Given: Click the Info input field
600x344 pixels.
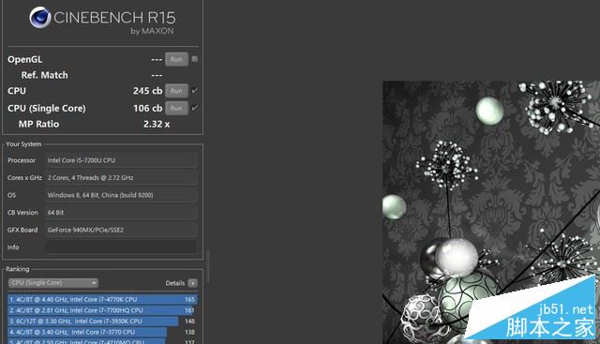Looking at the screenshot, I should click(x=121, y=247).
